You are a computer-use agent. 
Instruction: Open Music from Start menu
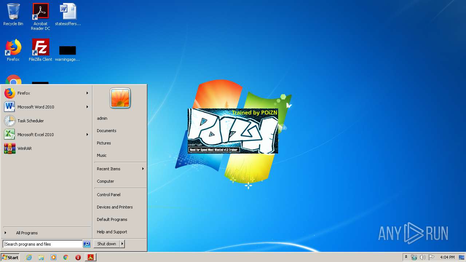102,155
